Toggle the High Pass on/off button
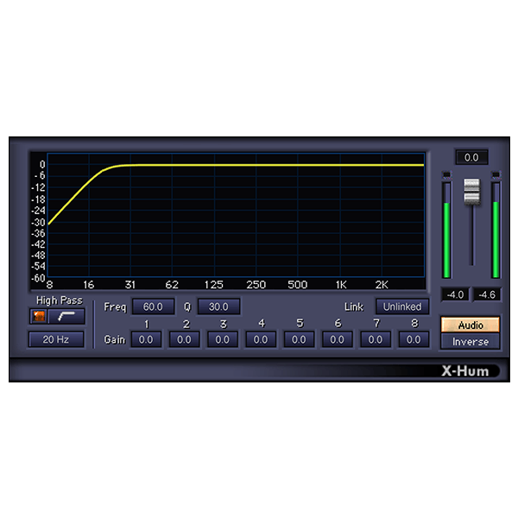 pos(39,317)
